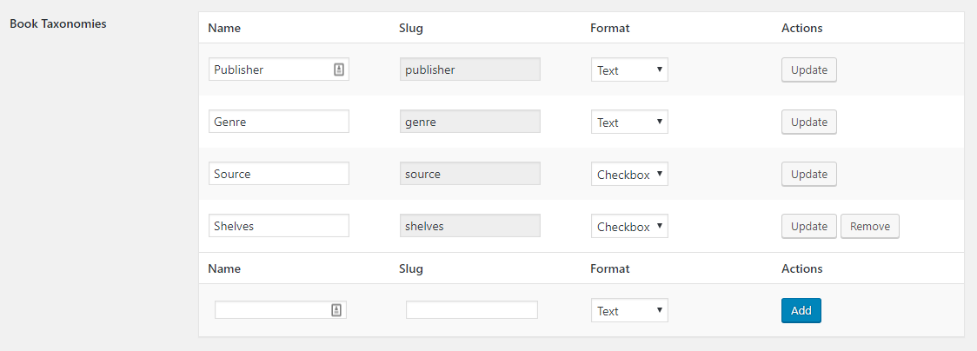Remove the Shelves taxonomy

tap(870, 227)
